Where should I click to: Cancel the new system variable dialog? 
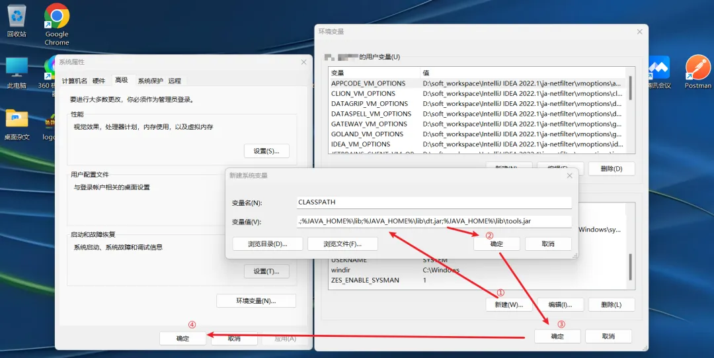pyautogui.click(x=548, y=244)
